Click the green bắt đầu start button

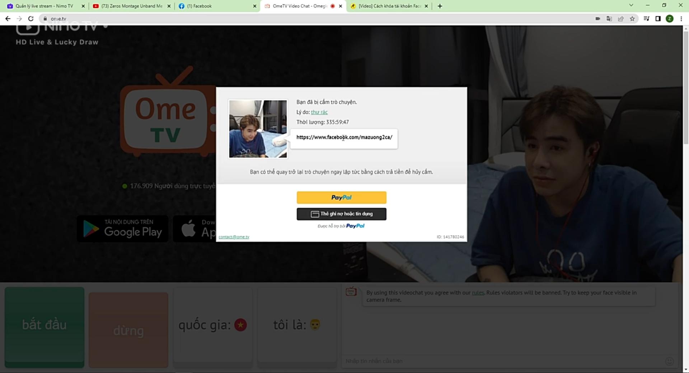(x=44, y=327)
